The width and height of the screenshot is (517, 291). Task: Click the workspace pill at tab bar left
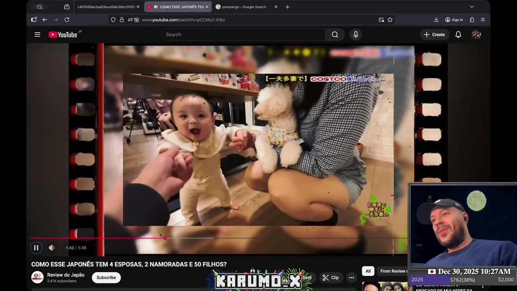(x=39, y=7)
